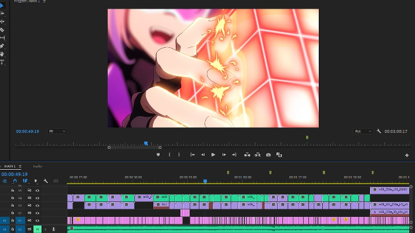Click the Extract button
The image size is (415, 233).
258,155
